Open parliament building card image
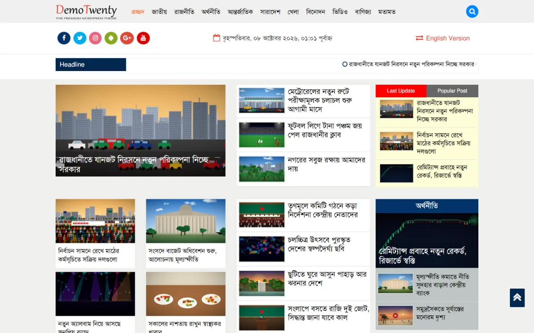 (x=186, y=221)
